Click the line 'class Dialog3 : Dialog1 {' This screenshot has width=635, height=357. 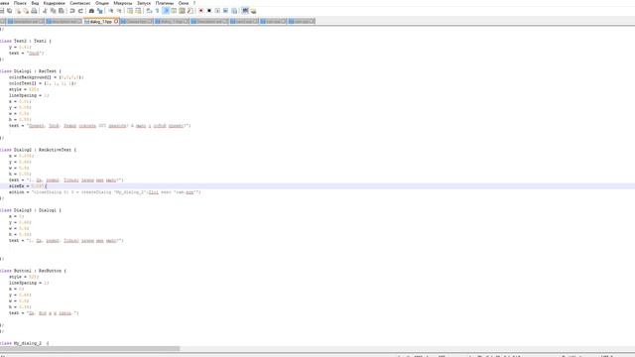pos(31,210)
